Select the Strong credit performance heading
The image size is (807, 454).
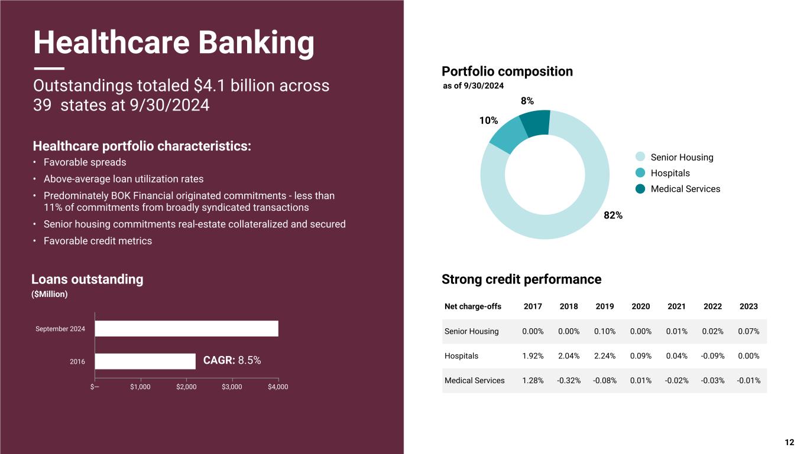pyautogui.click(x=521, y=279)
